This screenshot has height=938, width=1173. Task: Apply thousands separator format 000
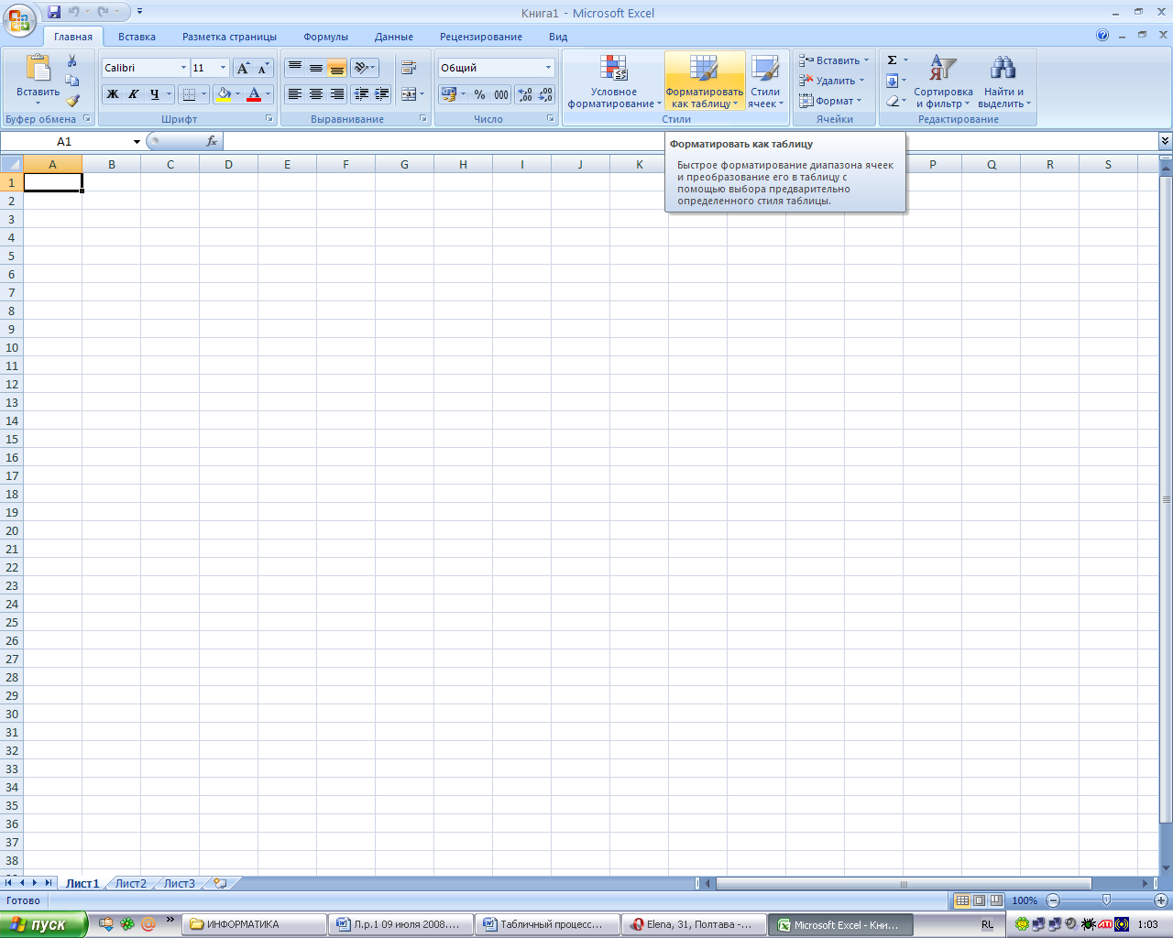pos(501,94)
